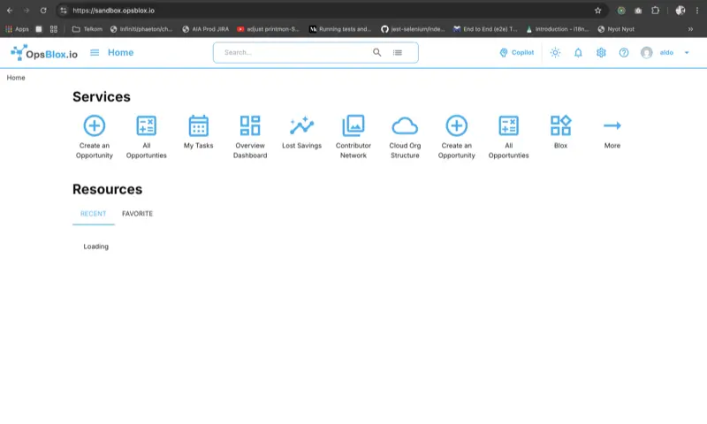Open the Introduction - i18n bookmark
The image size is (707, 424).
pyautogui.click(x=558, y=29)
